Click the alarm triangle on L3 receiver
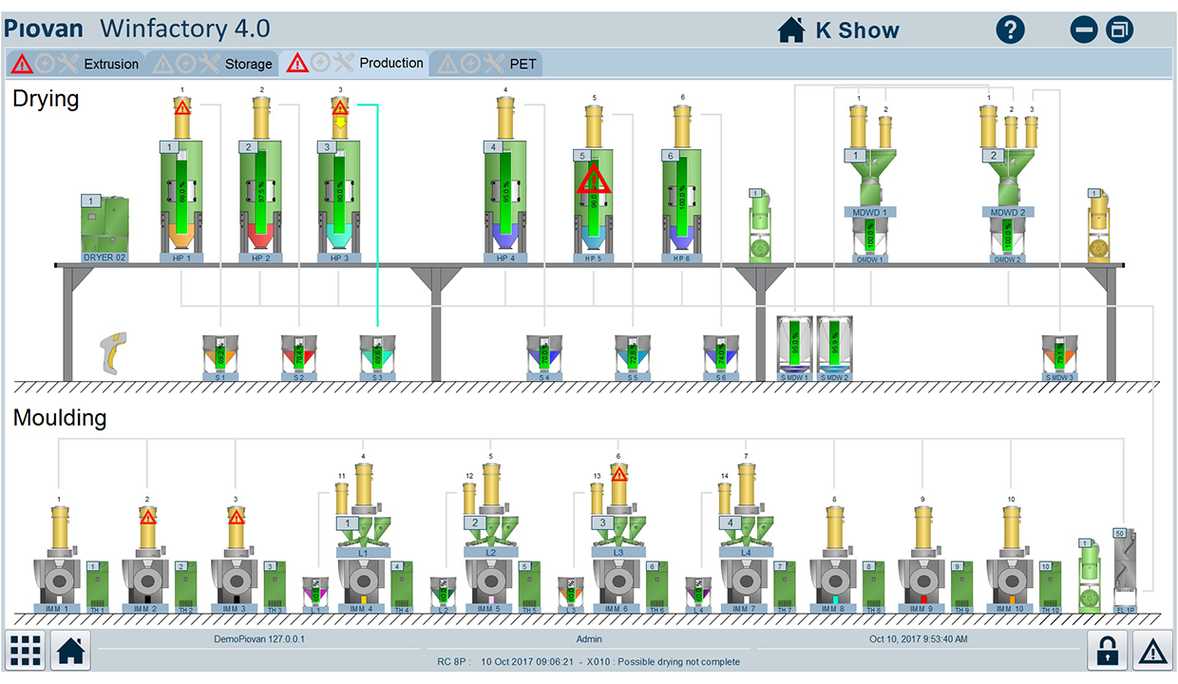 coord(619,473)
